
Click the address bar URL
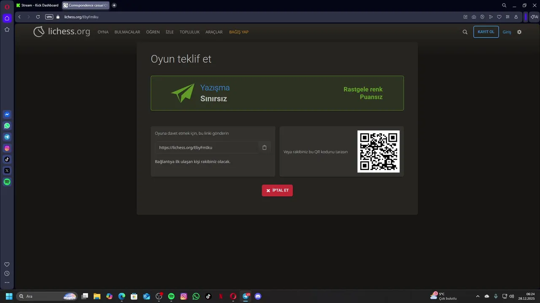(81, 17)
